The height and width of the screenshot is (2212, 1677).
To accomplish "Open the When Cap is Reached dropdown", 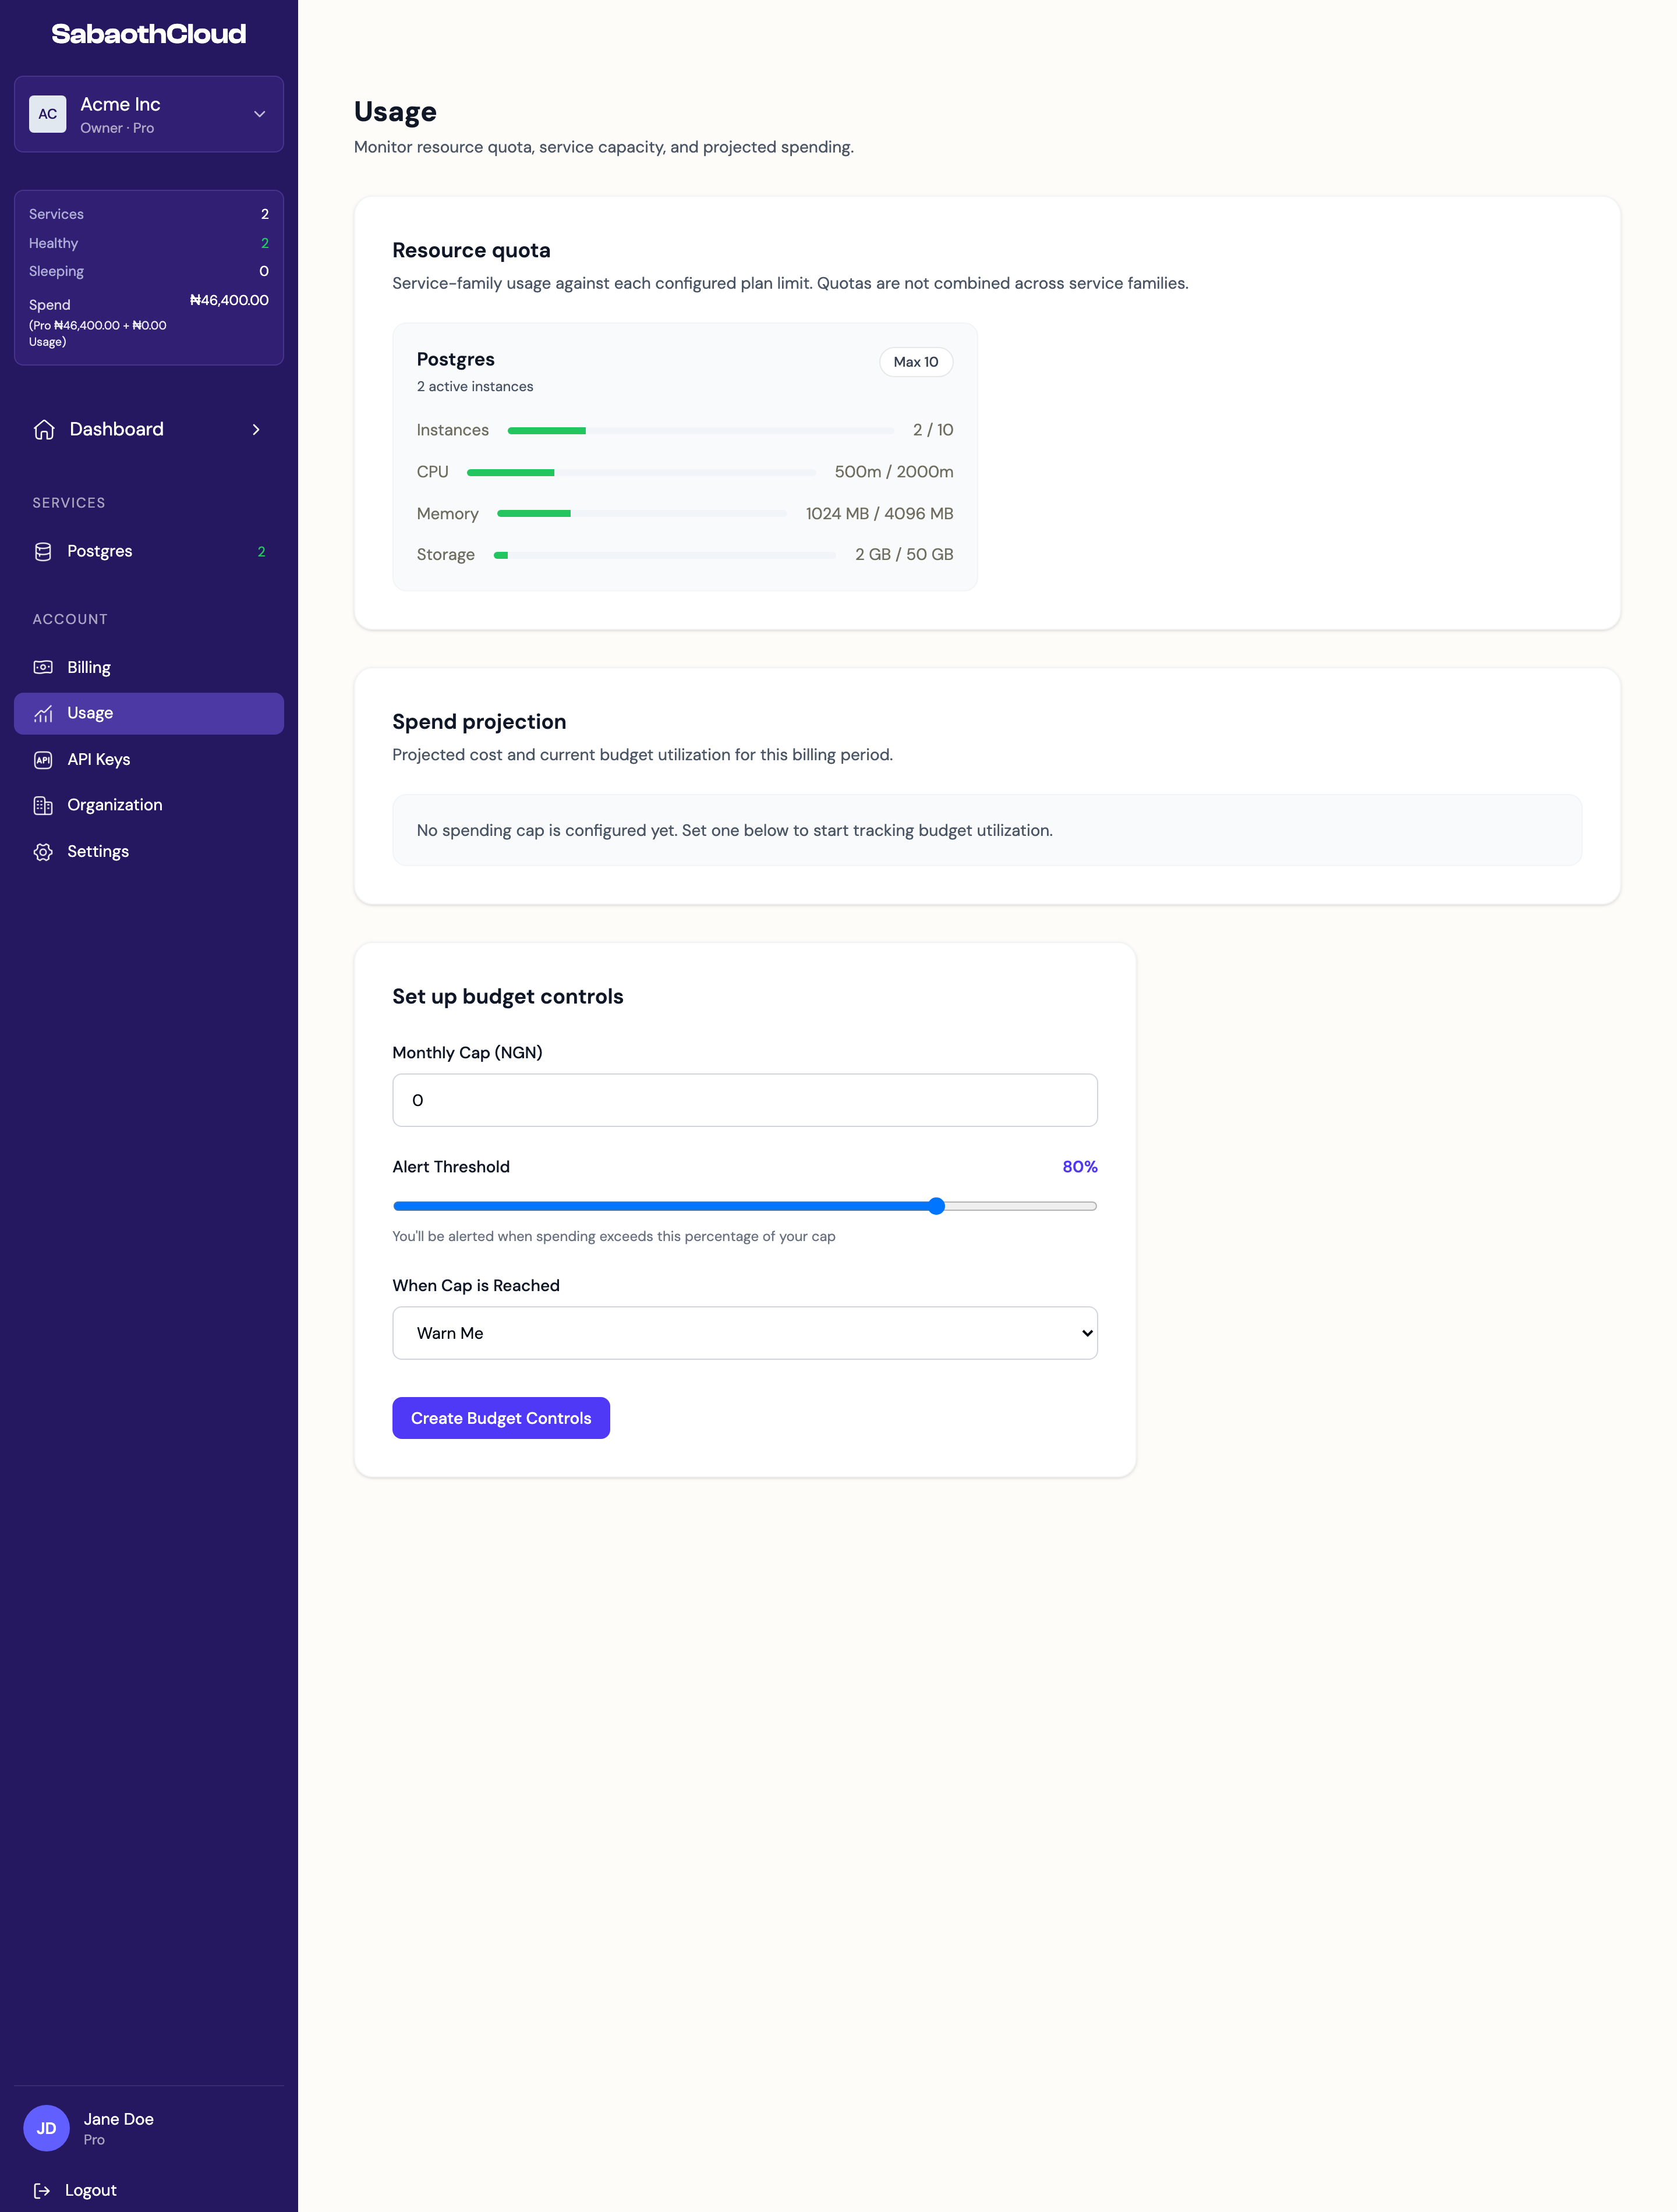I will coord(744,1333).
